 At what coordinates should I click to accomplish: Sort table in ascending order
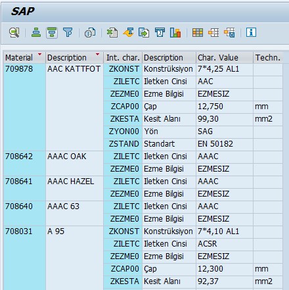coord(36,33)
